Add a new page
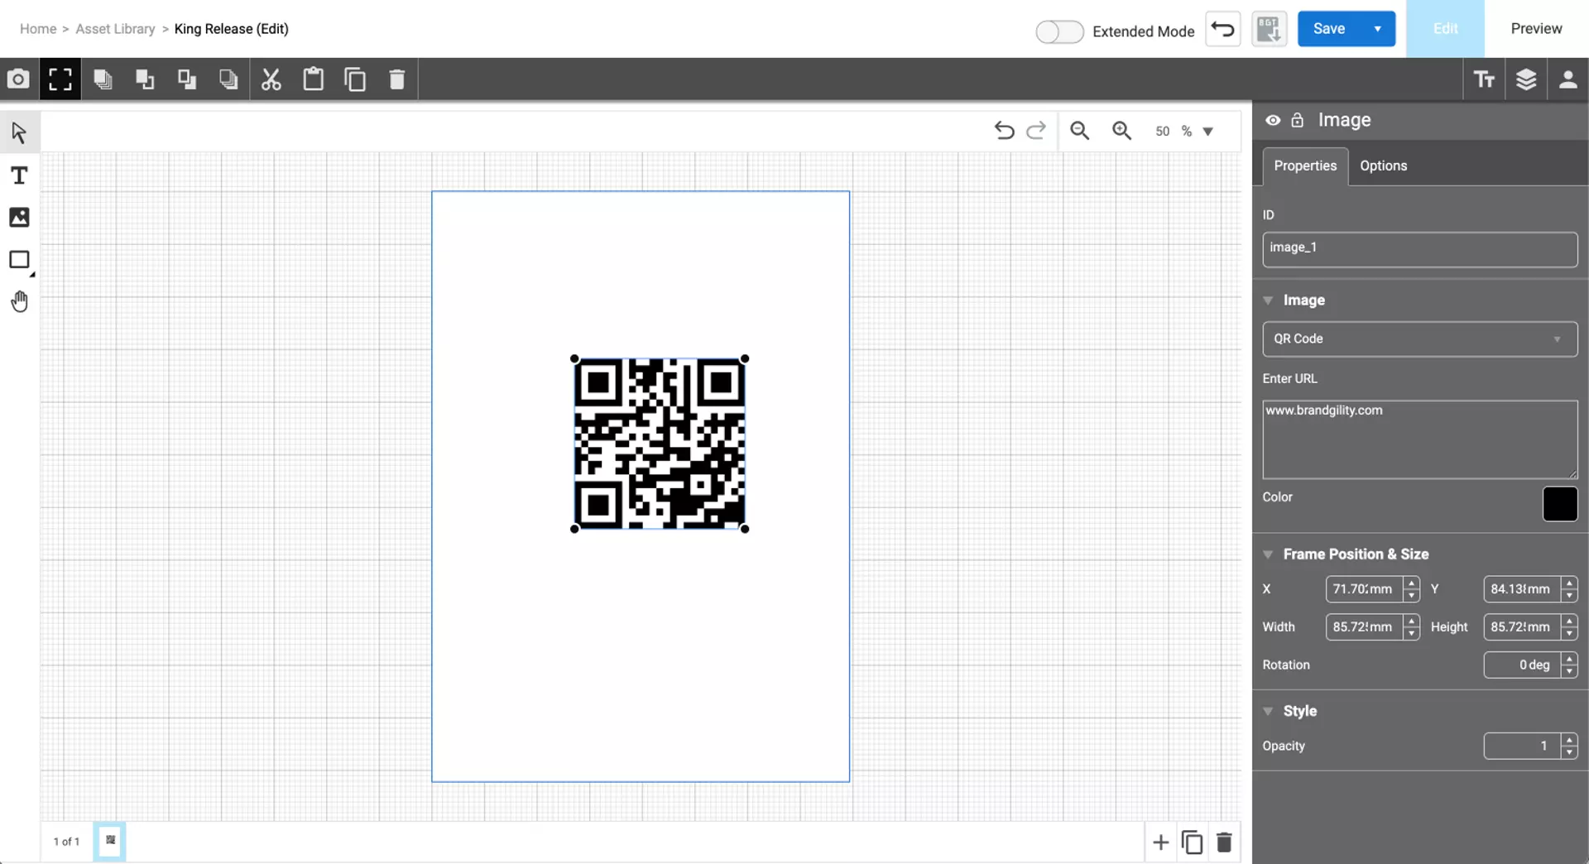 click(x=1160, y=842)
